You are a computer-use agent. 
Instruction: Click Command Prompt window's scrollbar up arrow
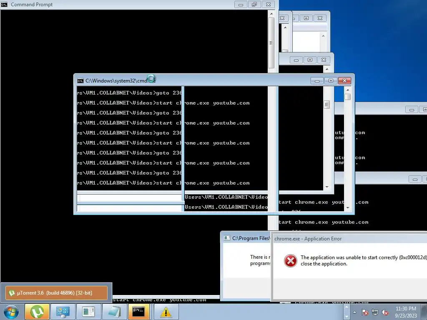pyautogui.click(x=271, y=13)
